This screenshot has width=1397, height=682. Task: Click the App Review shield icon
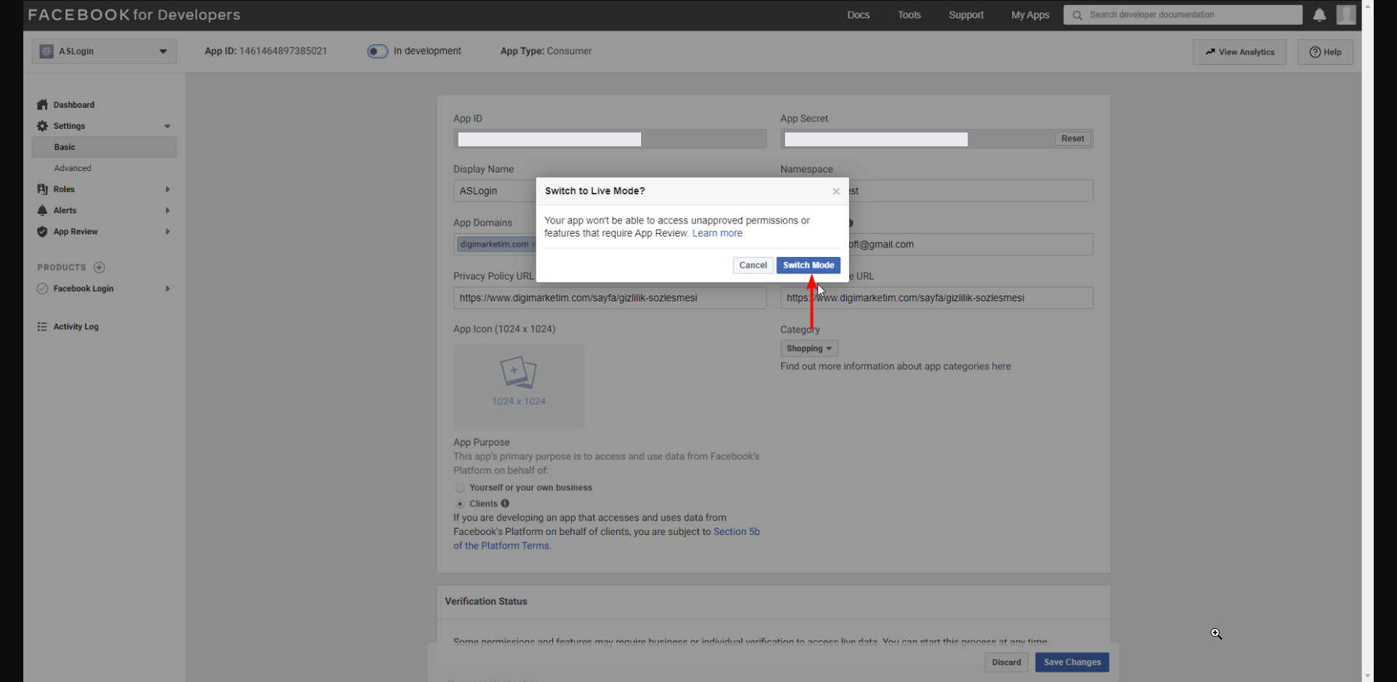point(42,231)
